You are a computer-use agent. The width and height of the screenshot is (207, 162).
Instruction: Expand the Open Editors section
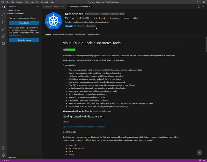pos(15,10)
